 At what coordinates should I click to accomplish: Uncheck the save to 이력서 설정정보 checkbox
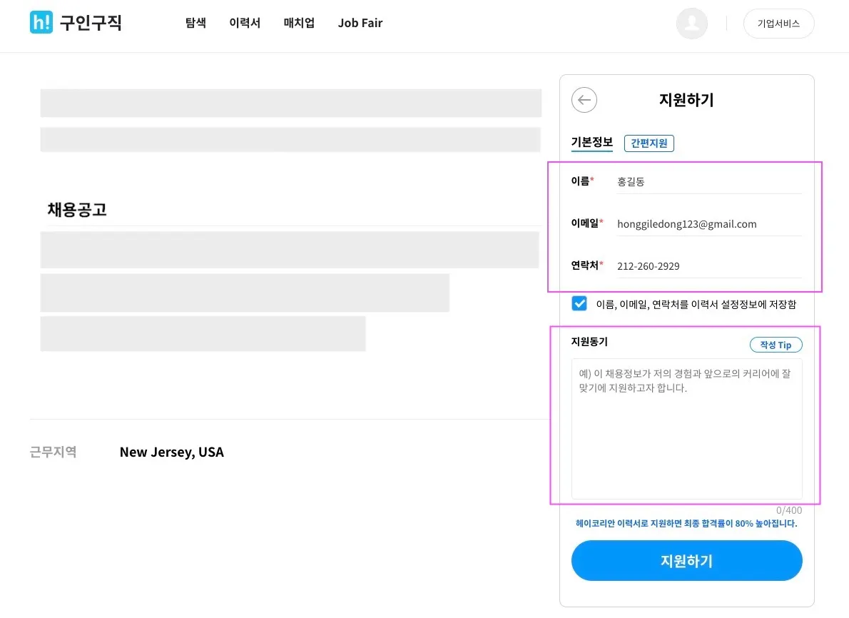[x=579, y=303]
